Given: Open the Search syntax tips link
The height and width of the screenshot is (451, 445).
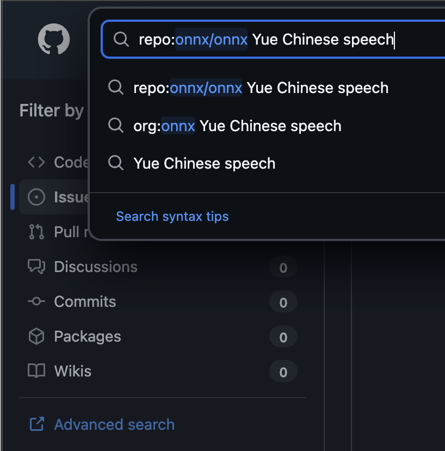Looking at the screenshot, I should (x=172, y=217).
